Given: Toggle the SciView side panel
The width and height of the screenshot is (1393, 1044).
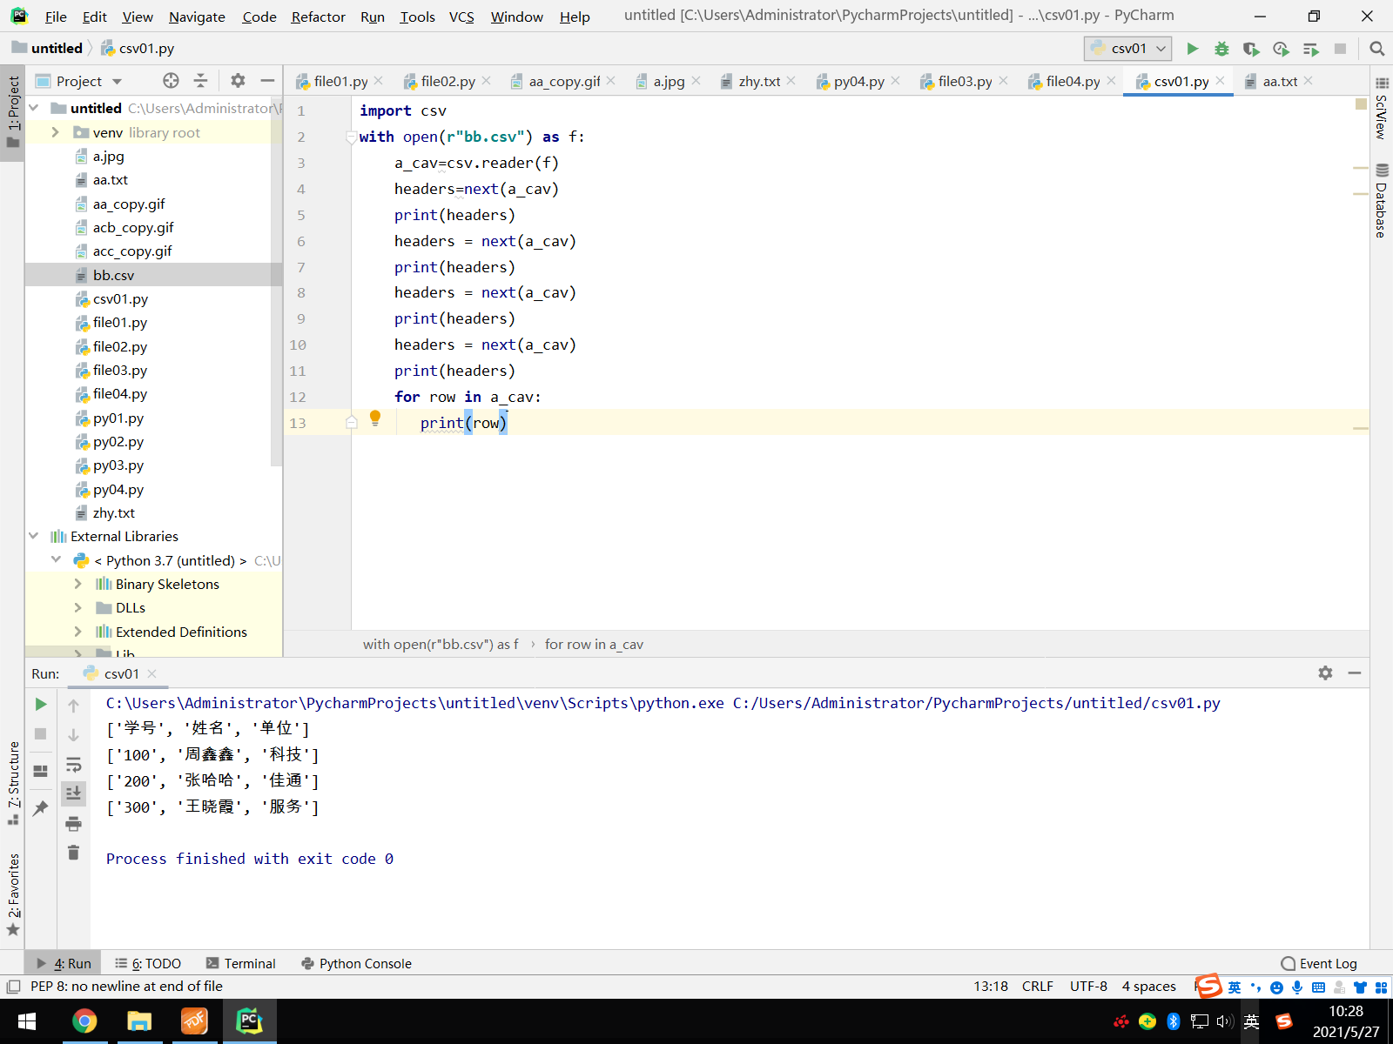Looking at the screenshot, I should [1381, 108].
